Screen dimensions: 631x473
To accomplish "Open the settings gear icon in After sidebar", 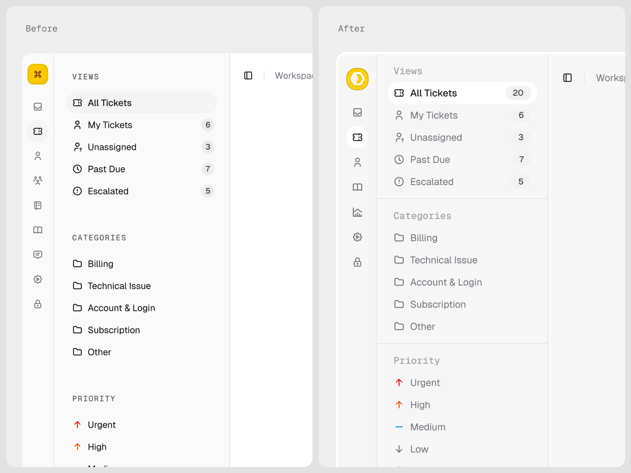I will (x=357, y=237).
